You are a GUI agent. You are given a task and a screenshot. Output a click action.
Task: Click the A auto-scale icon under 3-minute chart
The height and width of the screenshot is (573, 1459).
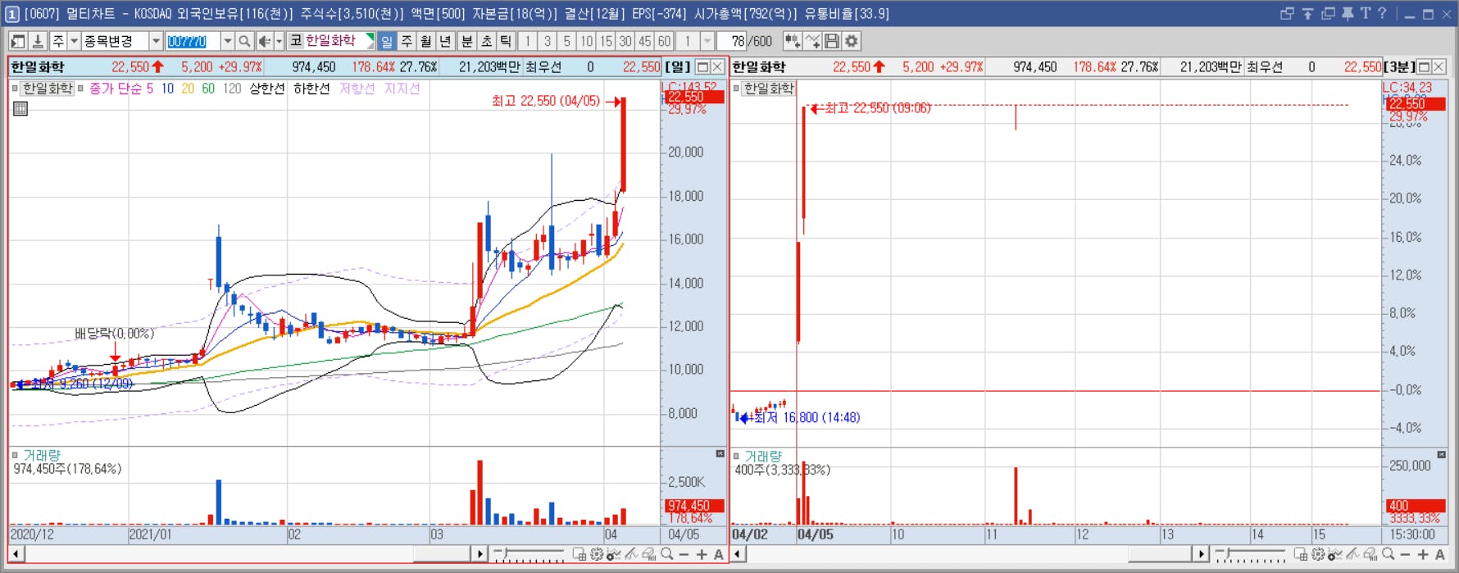coord(1440,555)
